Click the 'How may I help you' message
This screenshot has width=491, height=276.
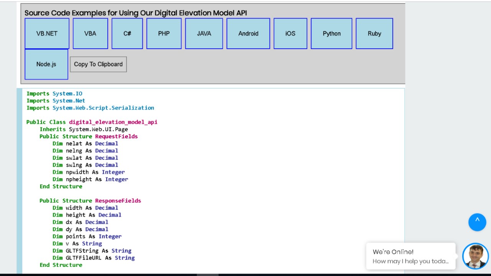pos(410,261)
